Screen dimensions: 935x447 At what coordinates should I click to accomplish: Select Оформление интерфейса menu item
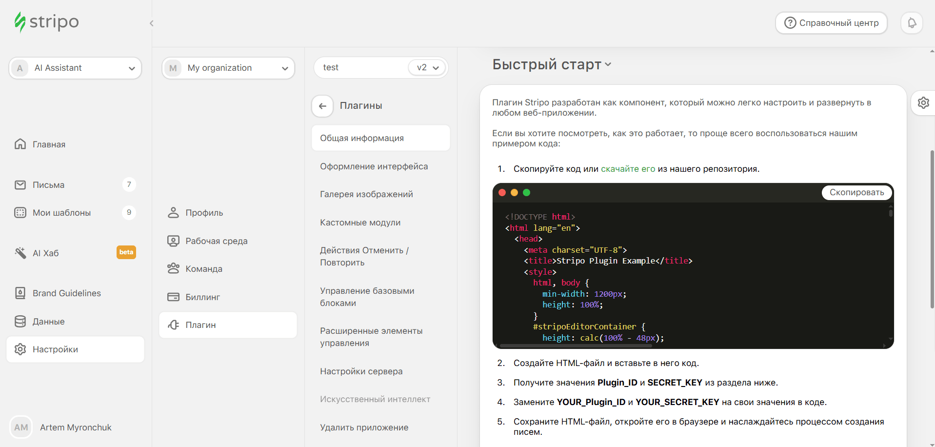pos(374,166)
